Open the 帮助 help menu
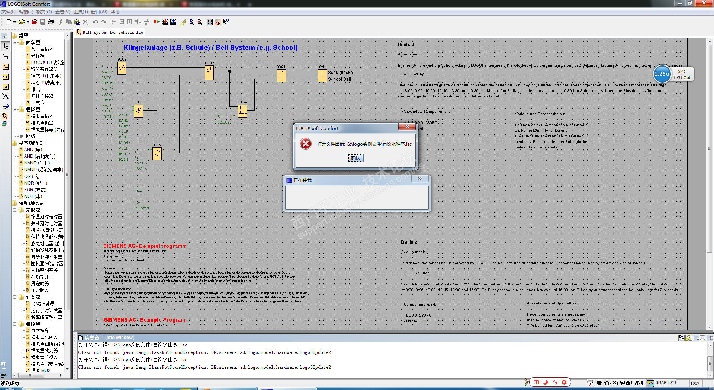Image resolution: width=714 pixels, height=390 pixels. (x=115, y=12)
